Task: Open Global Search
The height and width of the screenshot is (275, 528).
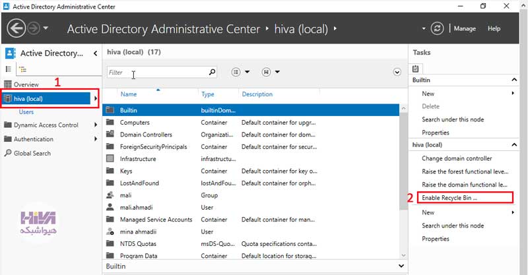Action: pyautogui.click(x=32, y=153)
